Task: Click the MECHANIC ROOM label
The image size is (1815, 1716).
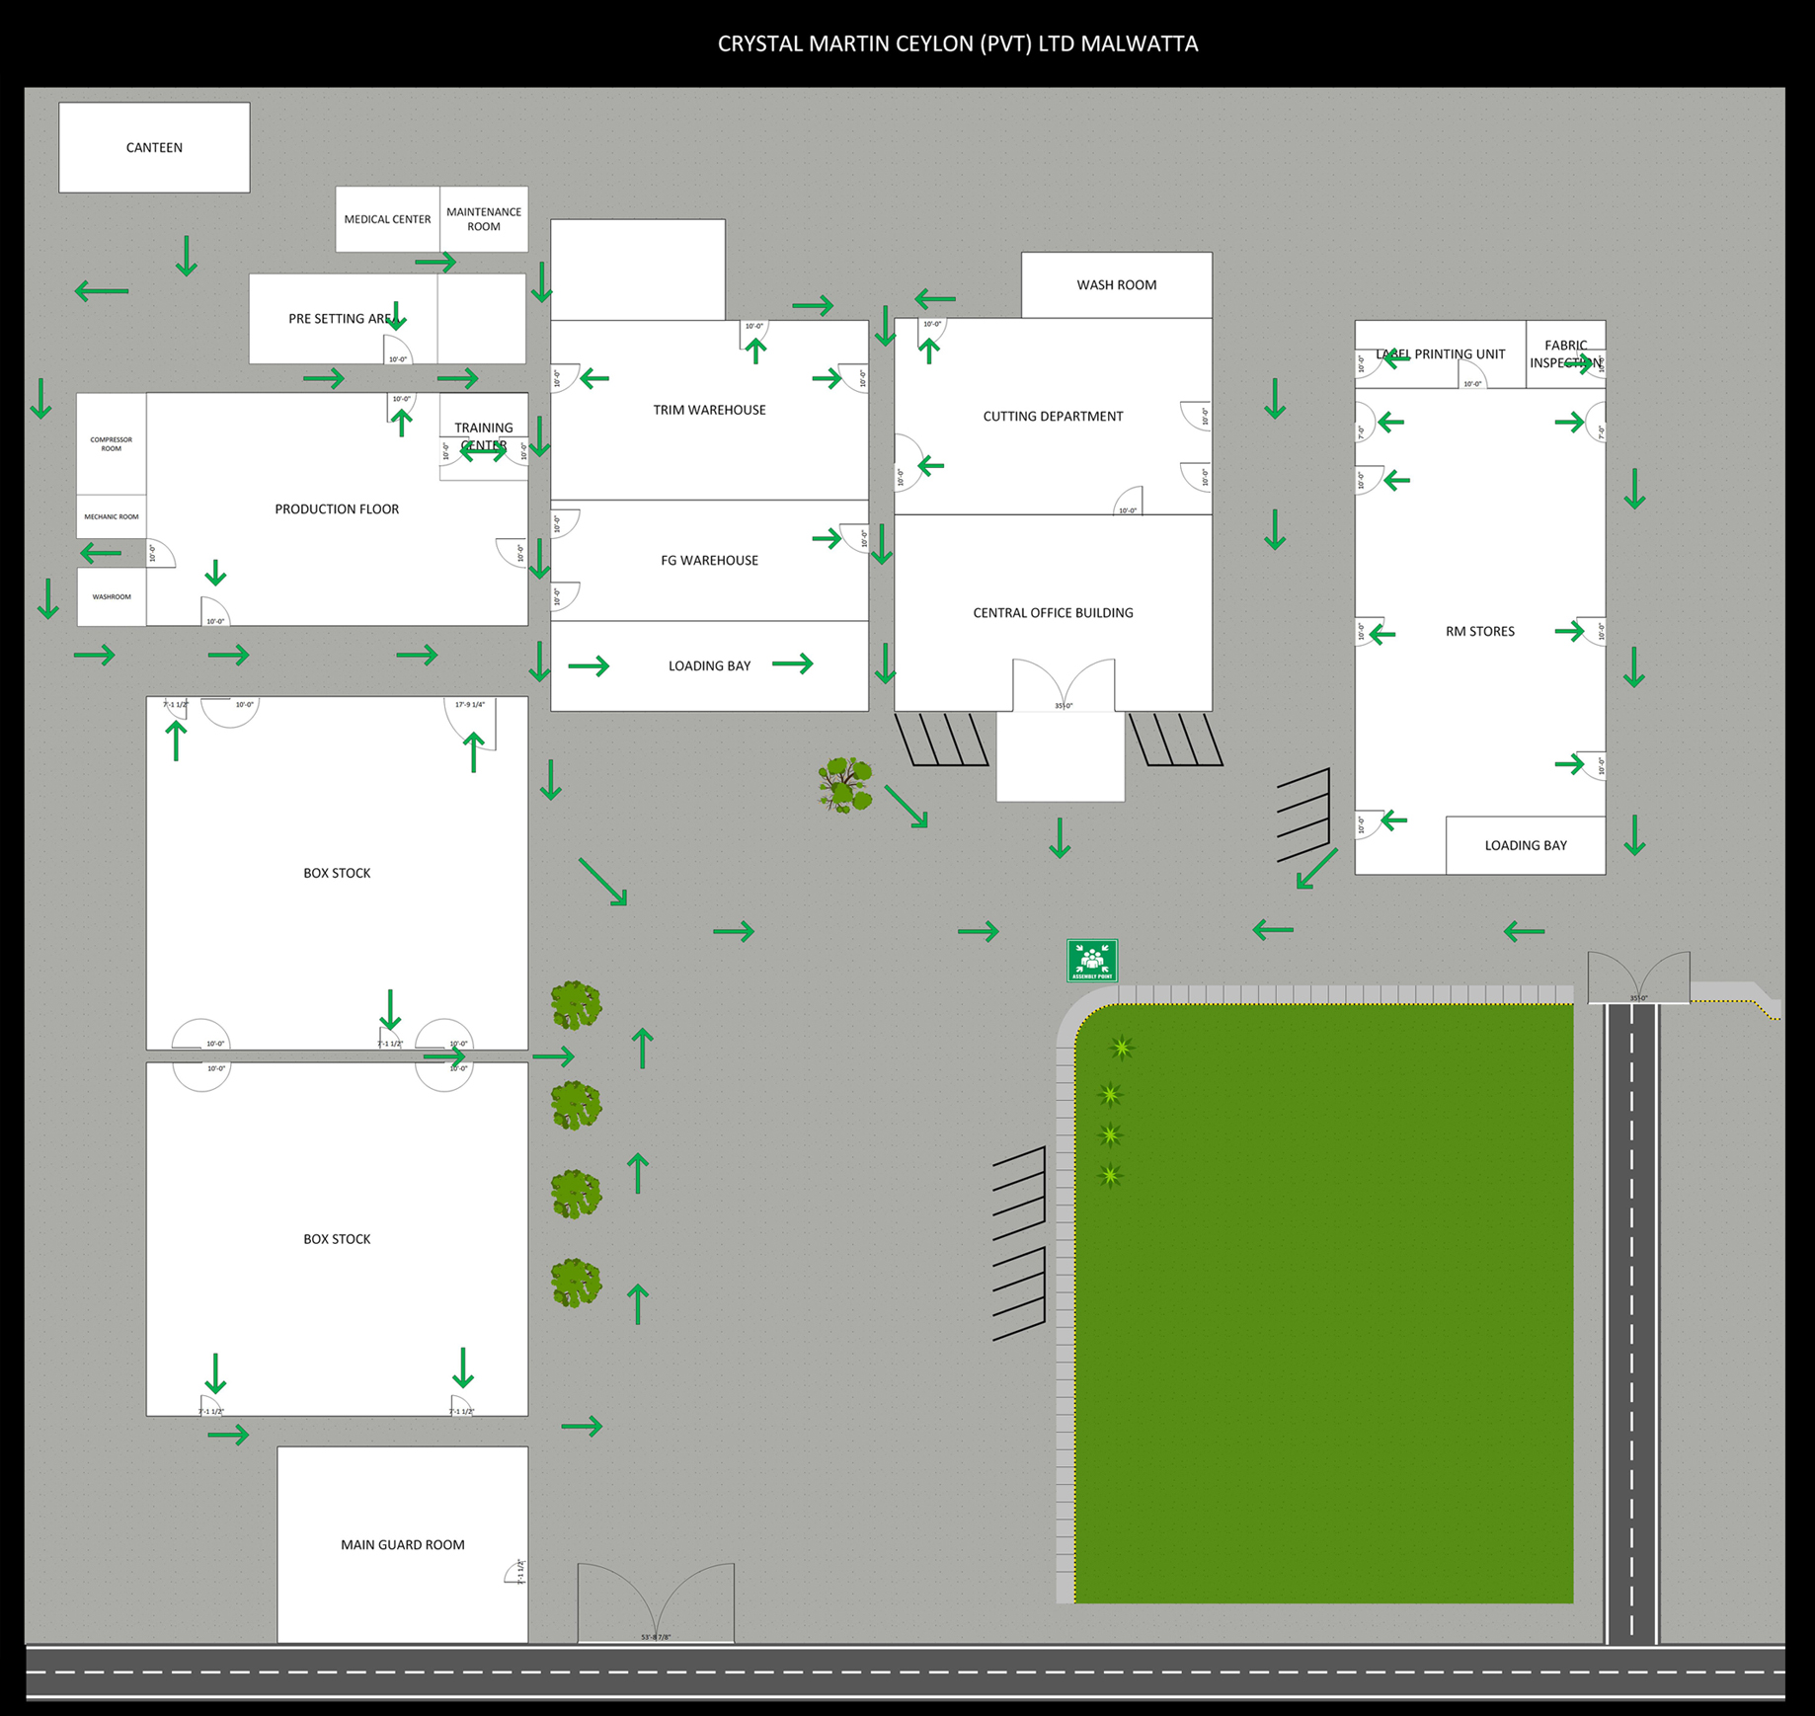Action: (x=112, y=516)
